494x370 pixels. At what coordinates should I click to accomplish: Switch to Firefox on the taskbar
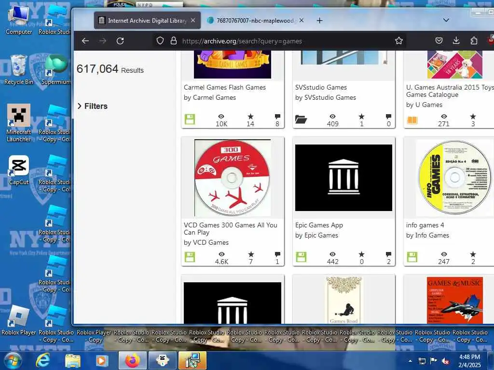[x=133, y=360]
